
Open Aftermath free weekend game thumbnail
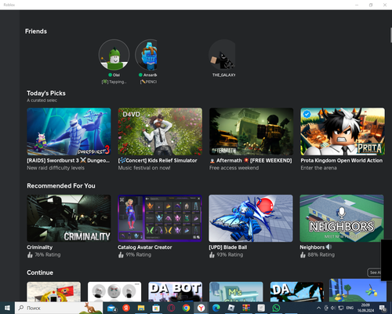[x=251, y=132]
